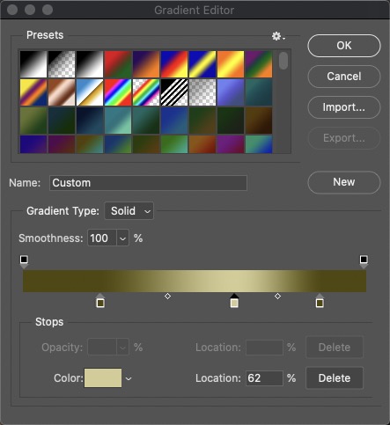Viewport: 390px width, 425px height.
Task: Open the Presets gear menu
Action: click(x=278, y=36)
